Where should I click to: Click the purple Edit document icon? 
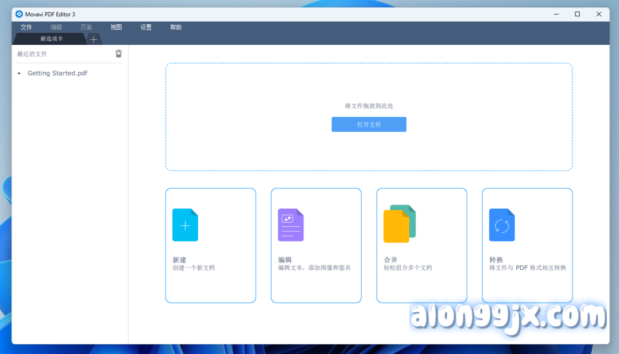point(291,225)
